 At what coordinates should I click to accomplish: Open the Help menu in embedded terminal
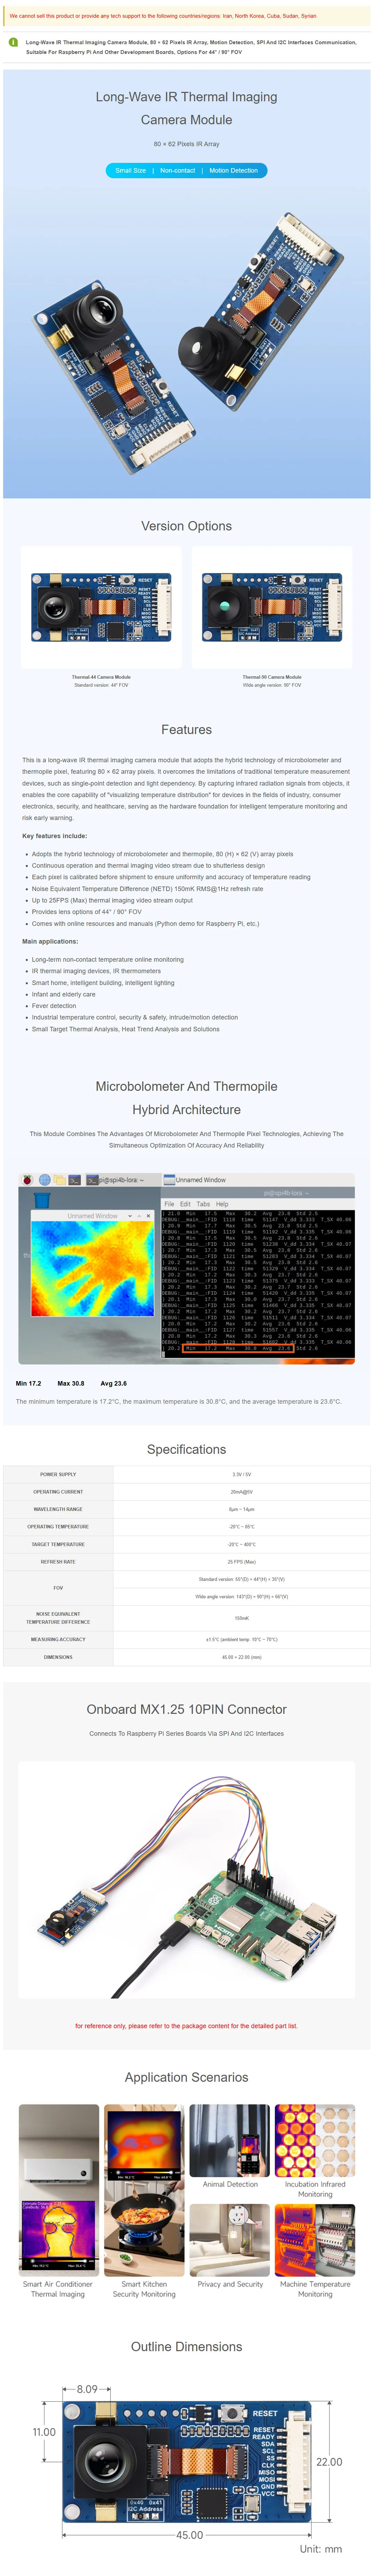tap(222, 1204)
